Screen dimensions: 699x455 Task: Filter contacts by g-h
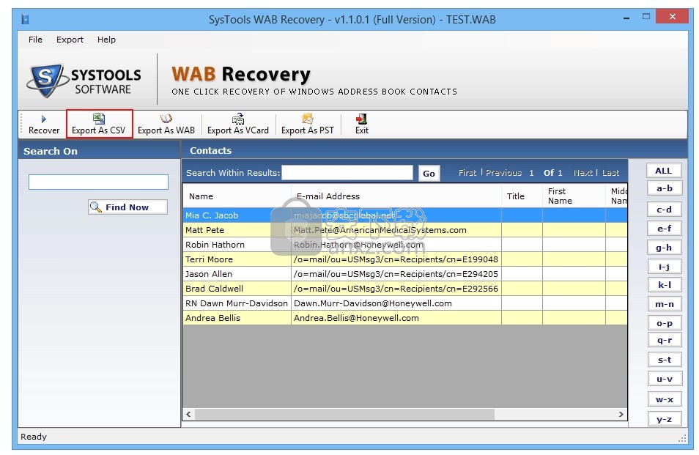point(665,248)
